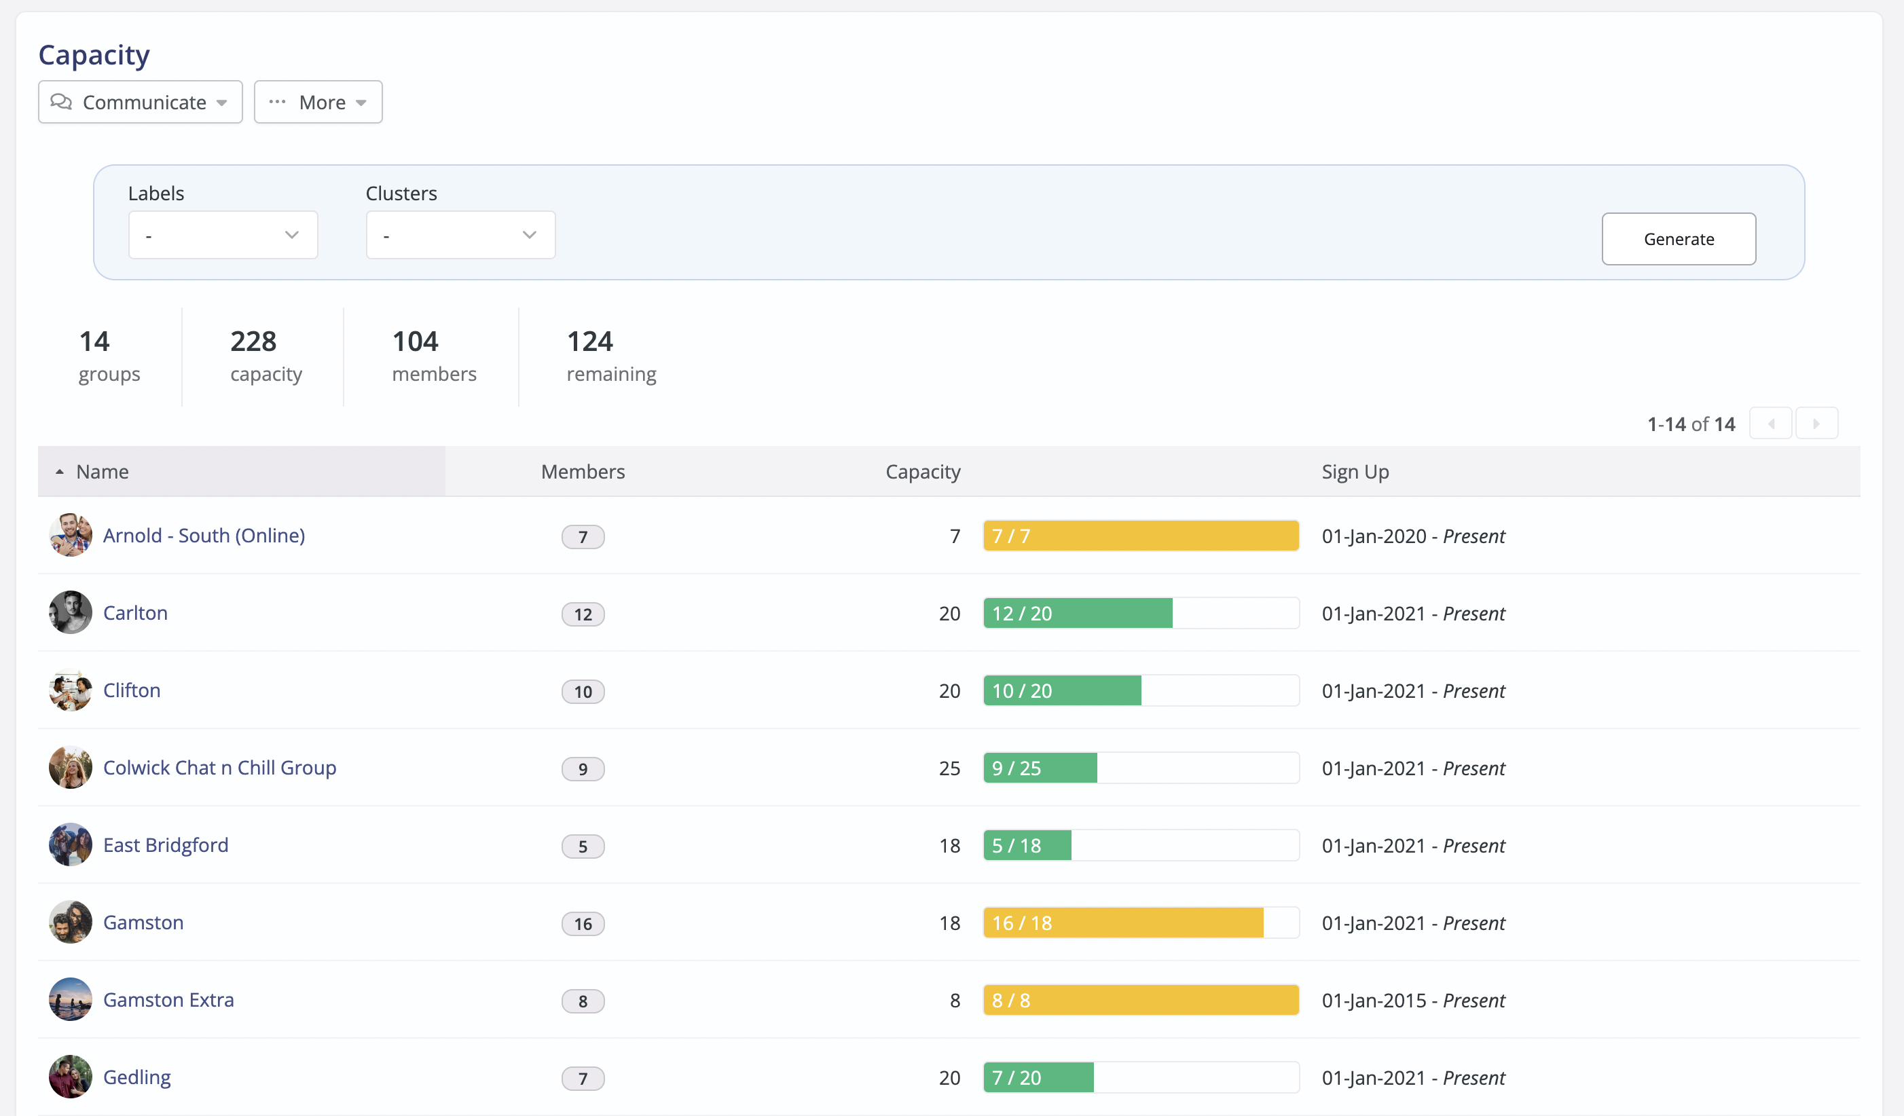Open the Clusters dropdown
Image resolution: width=1904 pixels, height=1116 pixels.
point(460,235)
